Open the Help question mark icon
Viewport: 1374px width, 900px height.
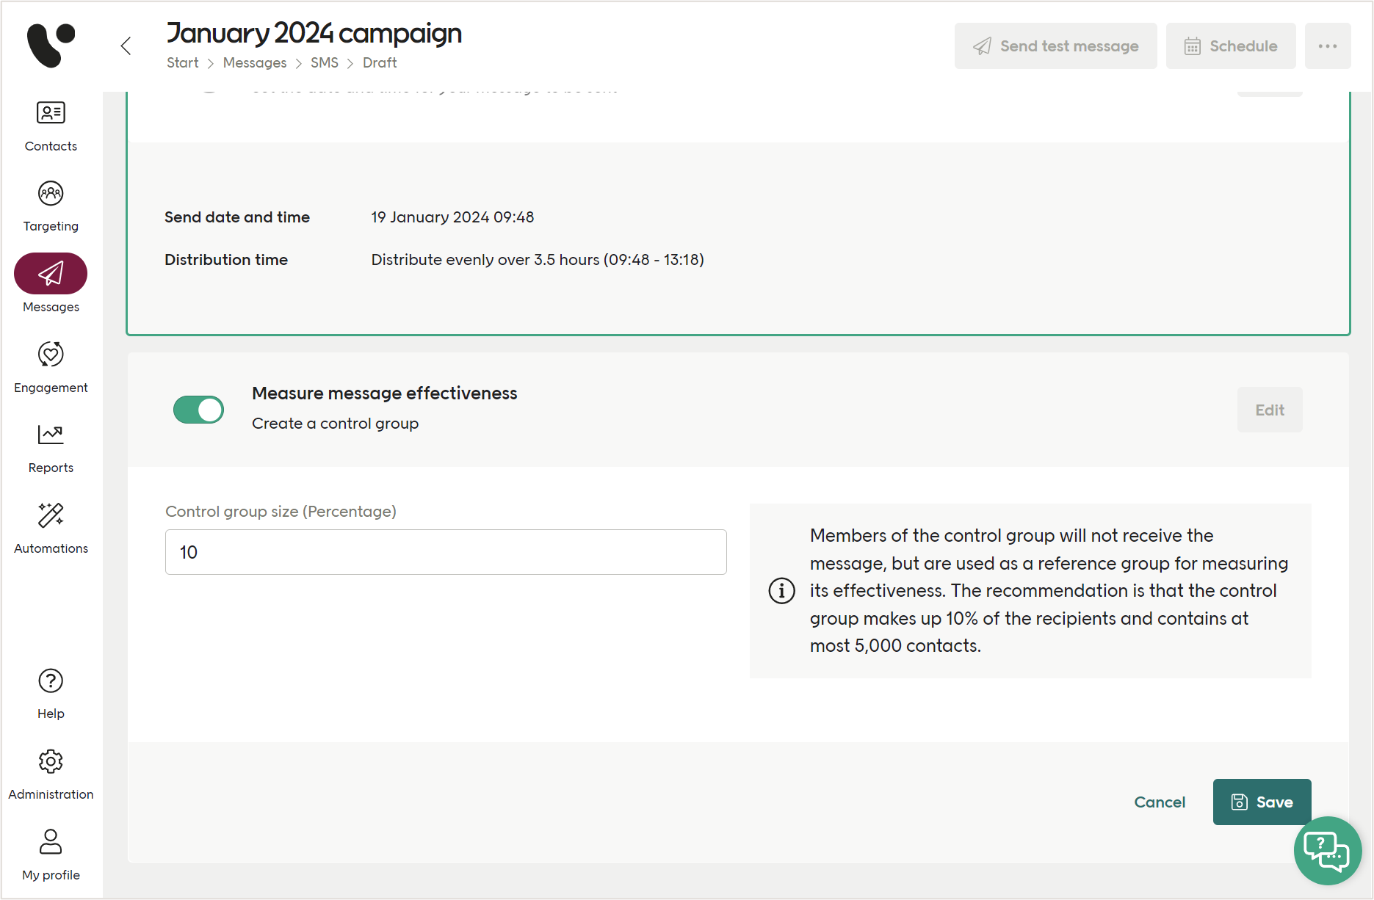coord(51,681)
